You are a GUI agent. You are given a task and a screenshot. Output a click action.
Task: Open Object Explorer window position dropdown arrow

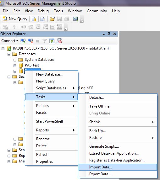[104, 34]
